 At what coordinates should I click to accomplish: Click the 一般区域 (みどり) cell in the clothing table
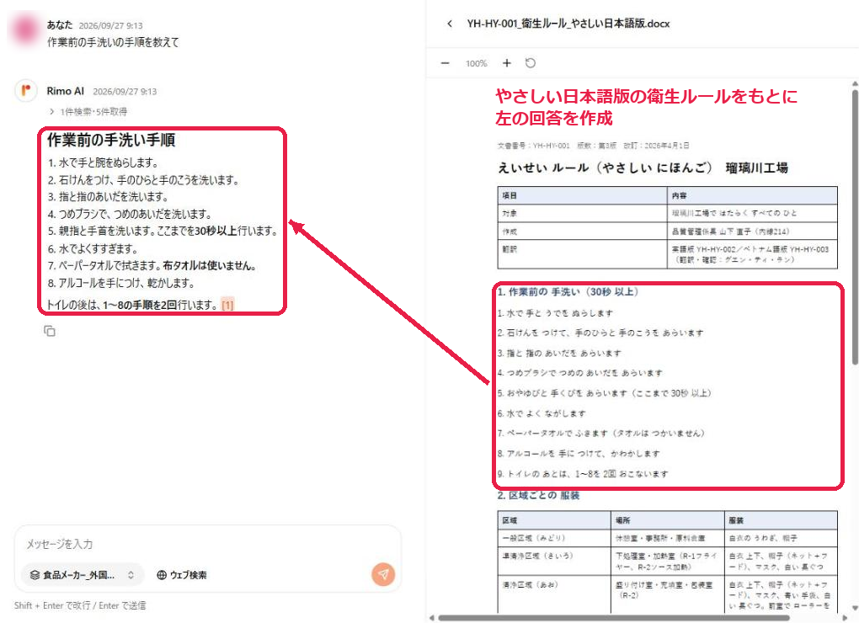(x=554, y=538)
